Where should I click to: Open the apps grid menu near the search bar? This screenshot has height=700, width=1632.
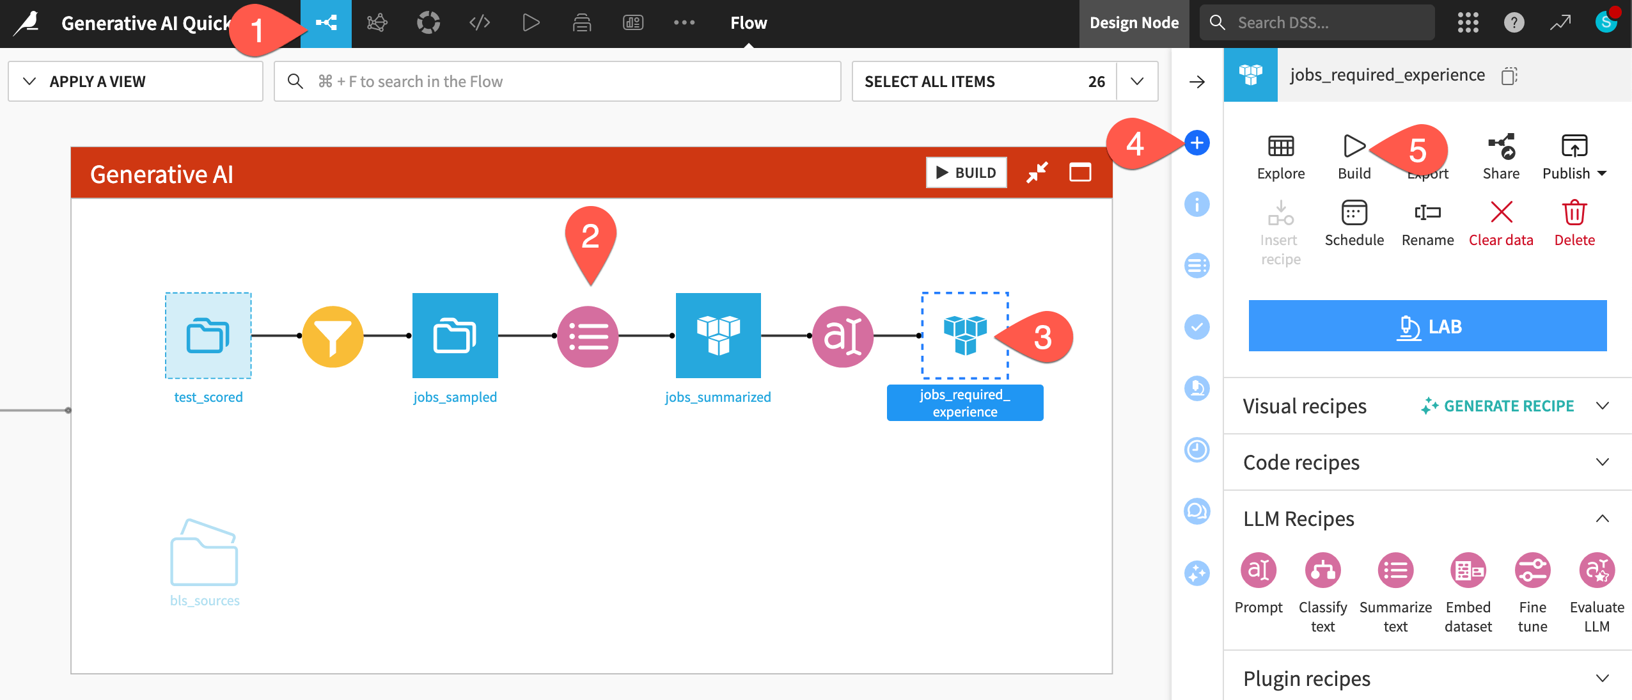[1469, 22]
